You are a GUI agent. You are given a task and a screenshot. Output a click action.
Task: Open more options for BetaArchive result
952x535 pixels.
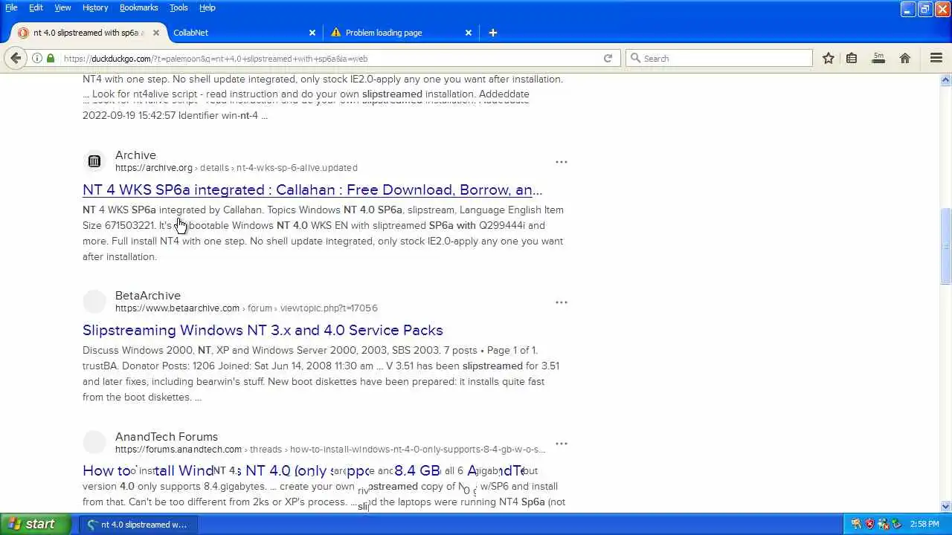pyautogui.click(x=562, y=302)
